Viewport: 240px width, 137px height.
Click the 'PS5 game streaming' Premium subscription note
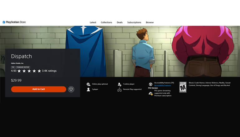tap(163, 93)
